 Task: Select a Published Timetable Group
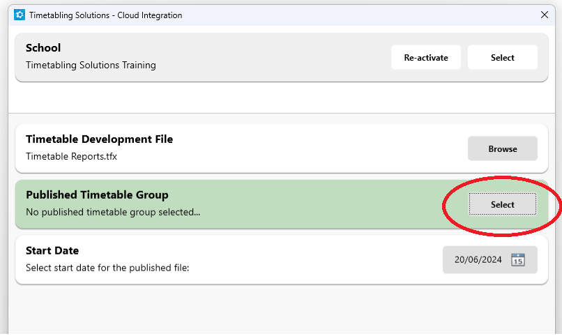point(503,204)
